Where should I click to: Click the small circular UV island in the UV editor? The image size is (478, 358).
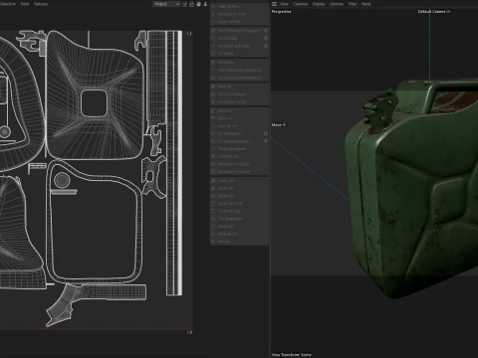point(62,180)
